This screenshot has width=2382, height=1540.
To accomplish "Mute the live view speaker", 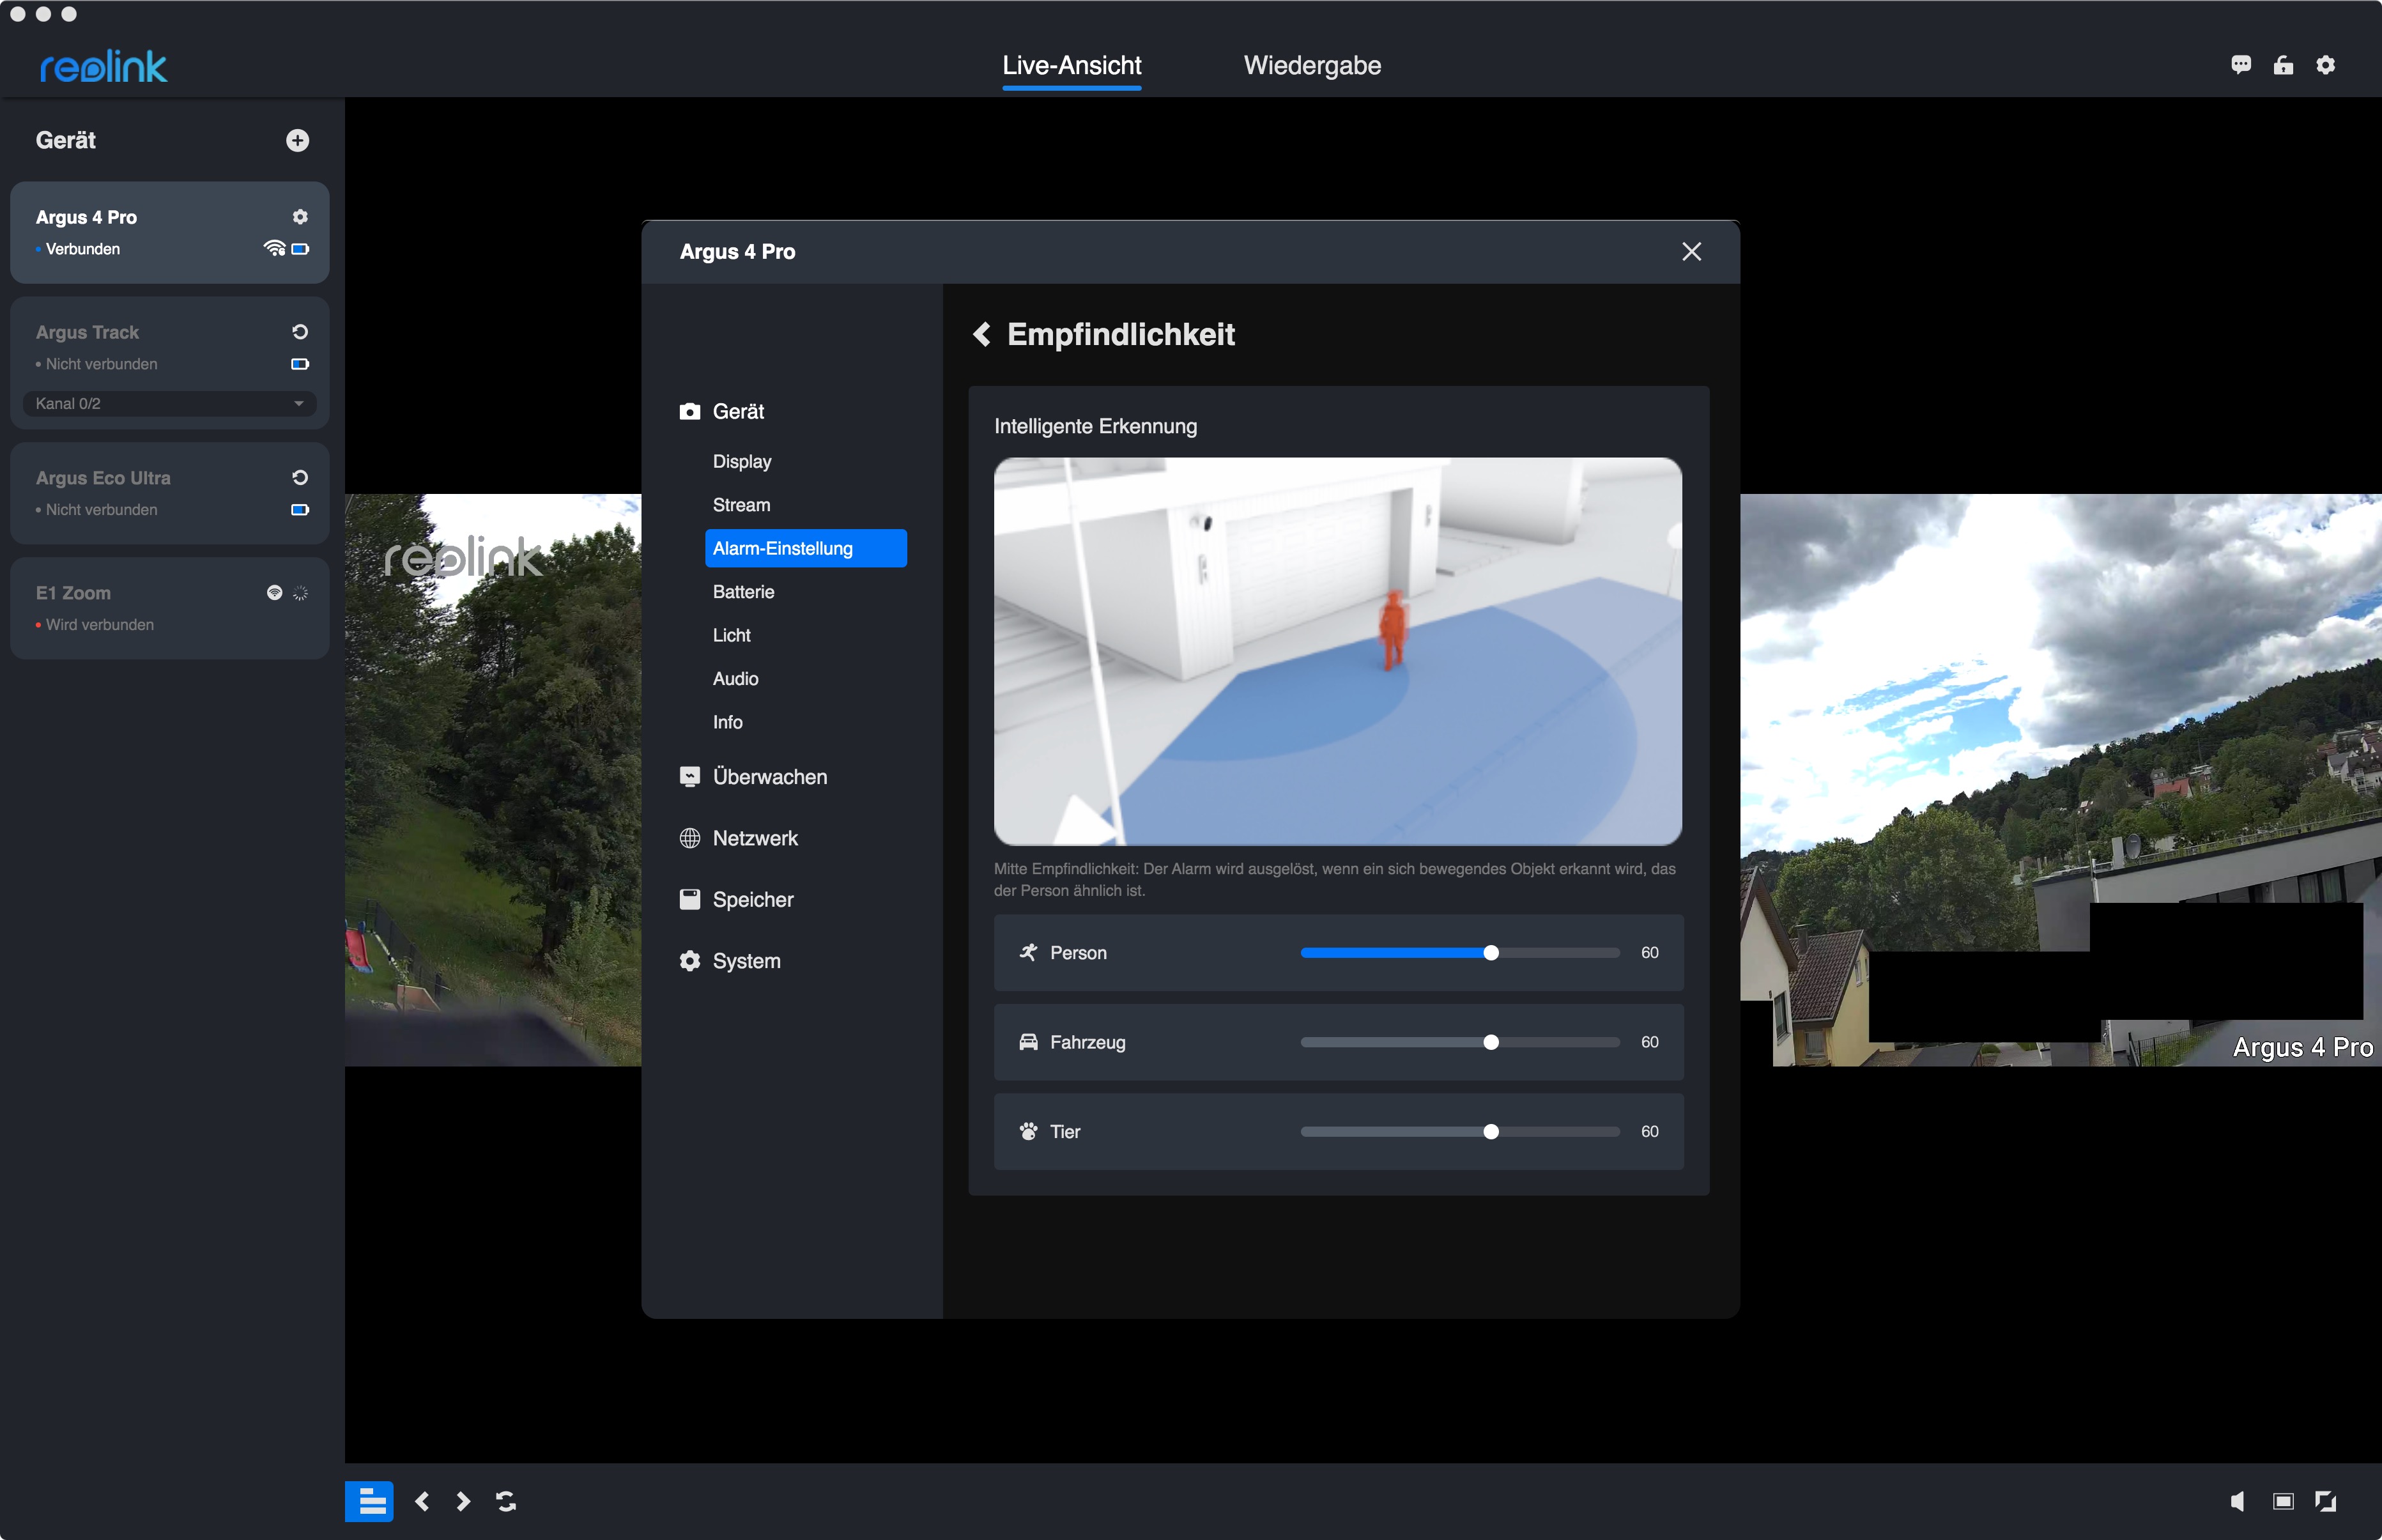I will tap(2238, 1501).
